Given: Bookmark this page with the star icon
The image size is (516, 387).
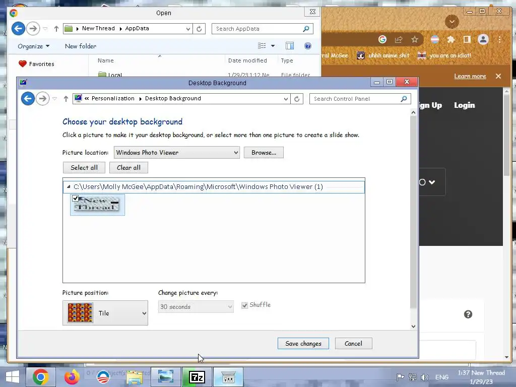Looking at the screenshot, I should pos(415,39).
